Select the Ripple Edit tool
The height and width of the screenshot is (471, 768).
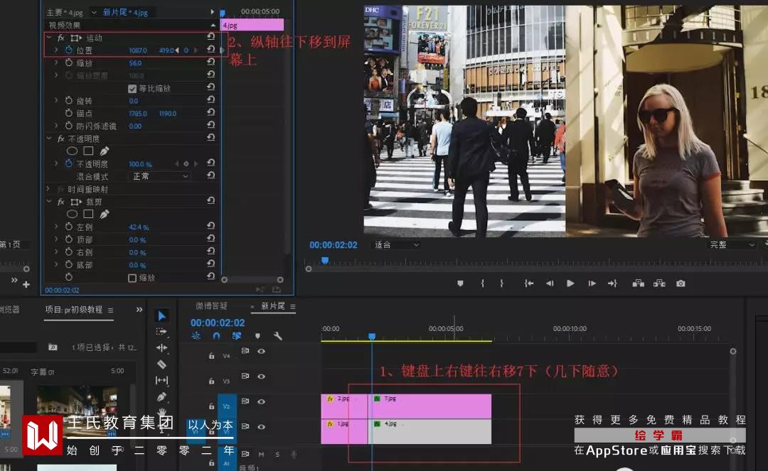[161, 348]
